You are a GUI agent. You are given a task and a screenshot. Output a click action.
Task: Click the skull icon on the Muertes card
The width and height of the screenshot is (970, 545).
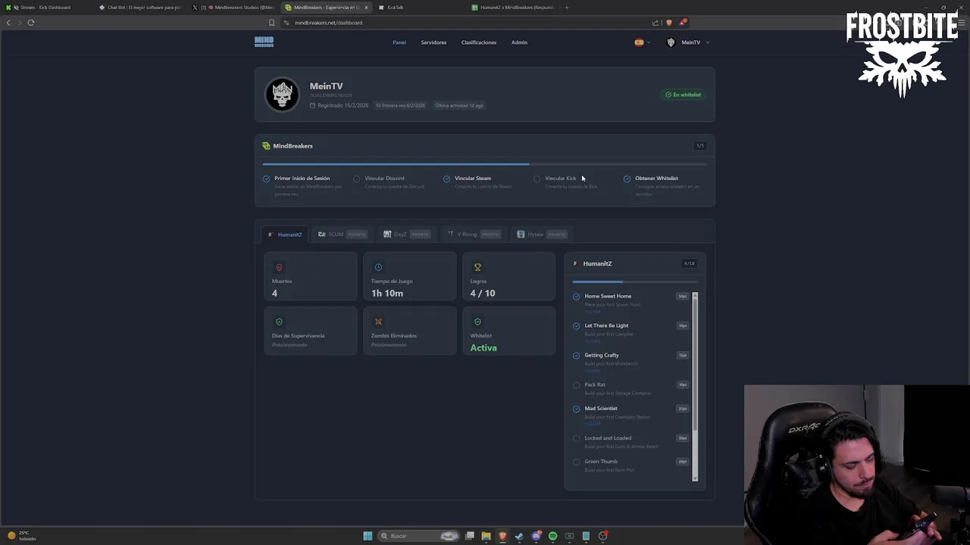click(279, 267)
